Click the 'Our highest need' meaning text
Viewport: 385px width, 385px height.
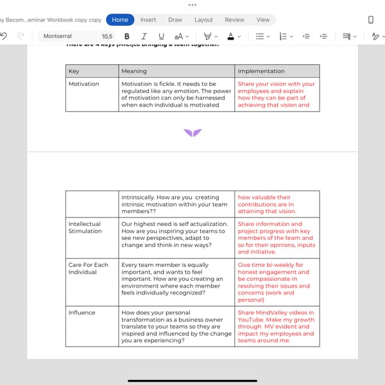point(175,234)
